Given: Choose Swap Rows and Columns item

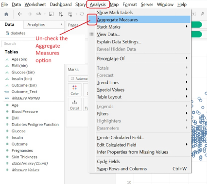Looking at the screenshot, I should (140, 169).
